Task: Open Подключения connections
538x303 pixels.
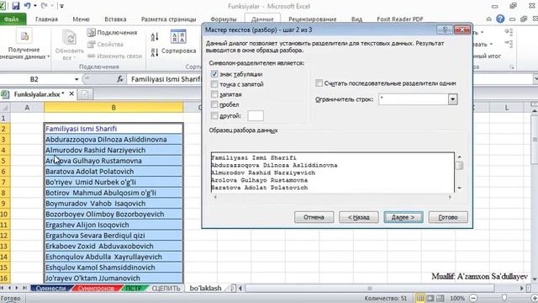Action: 113,33
